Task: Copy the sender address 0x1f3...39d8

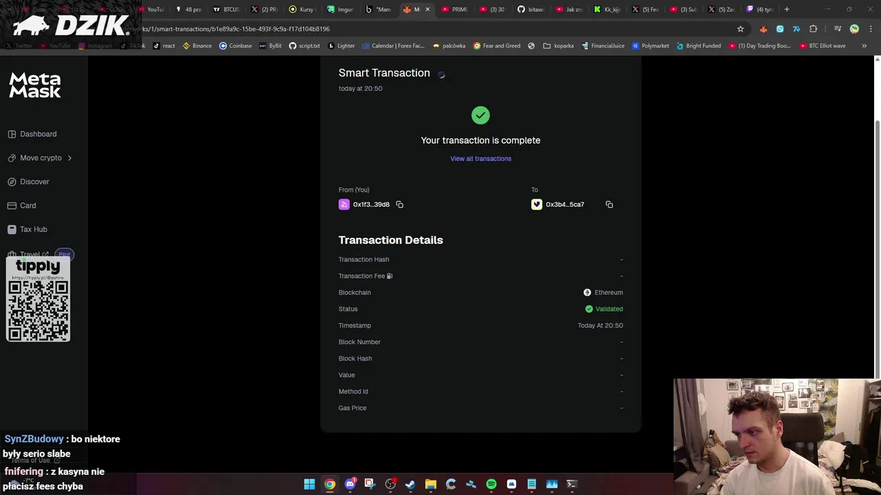Action: point(399,204)
